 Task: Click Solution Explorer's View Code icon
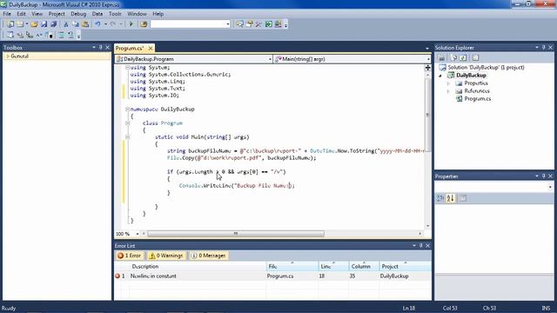pos(476,57)
